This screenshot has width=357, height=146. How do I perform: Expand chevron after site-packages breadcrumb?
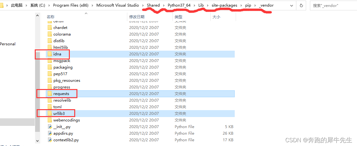click(x=241, y=5)
